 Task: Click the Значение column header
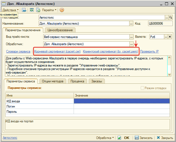click(x=122, y=95)
